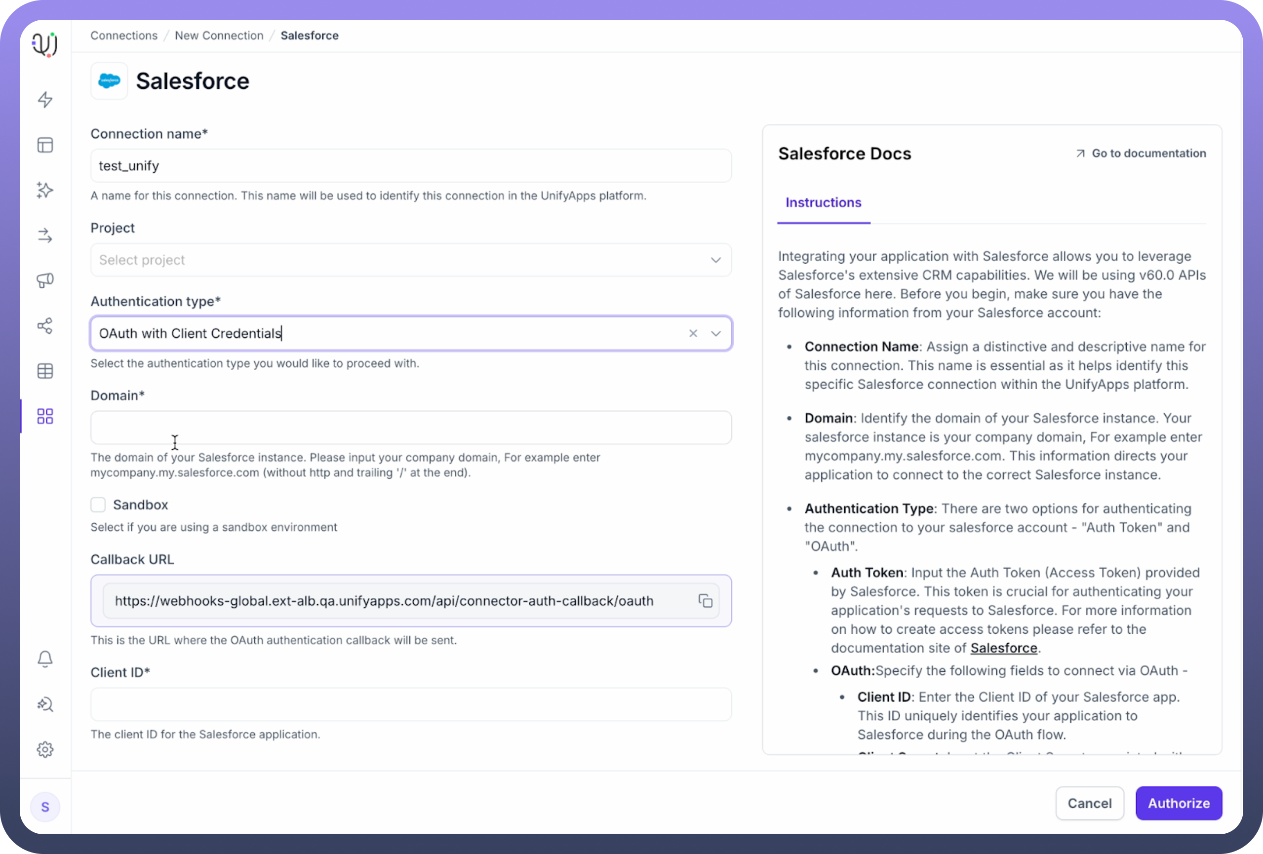1263x854 pixels.
Task: Click the lightning bolt automations icon in sidebar
Action: [45, 99]
